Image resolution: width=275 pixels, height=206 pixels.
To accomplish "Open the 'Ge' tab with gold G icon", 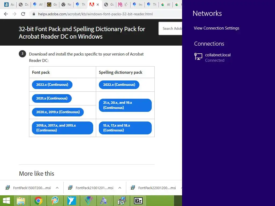I will coord(52,5).
